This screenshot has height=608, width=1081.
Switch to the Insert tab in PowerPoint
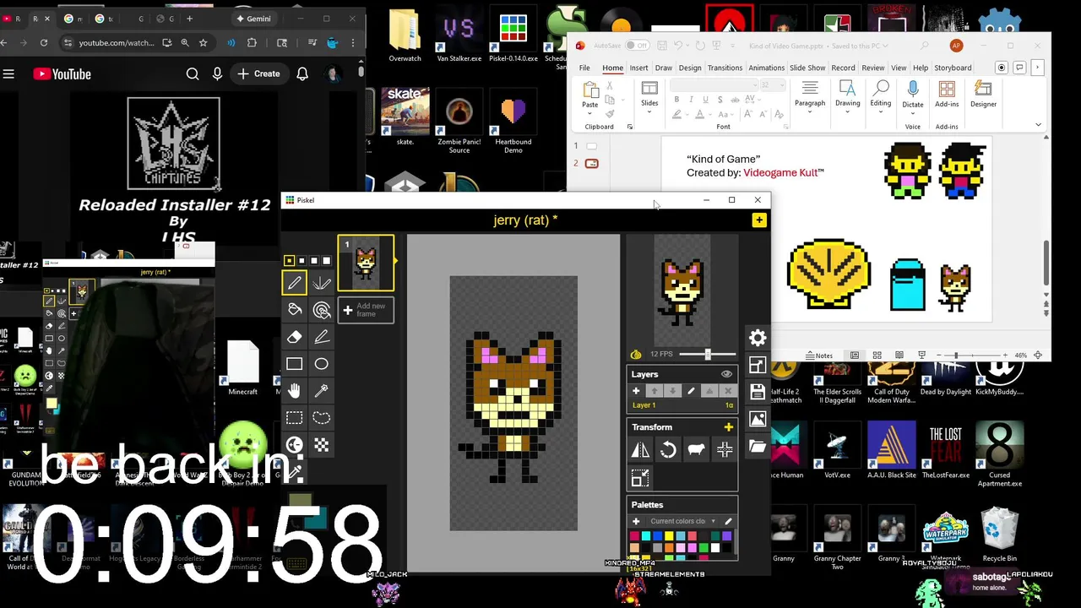[x=638, y=68]
